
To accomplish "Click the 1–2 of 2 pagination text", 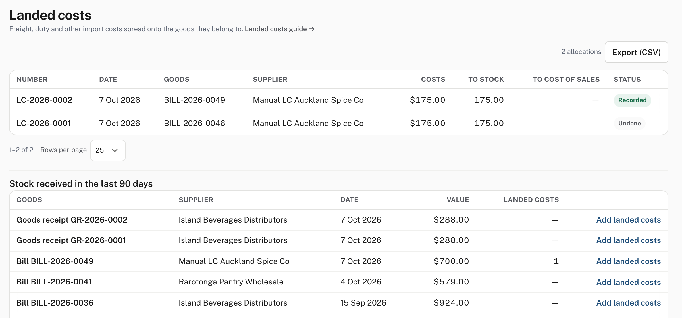I will tap(21, 150).
